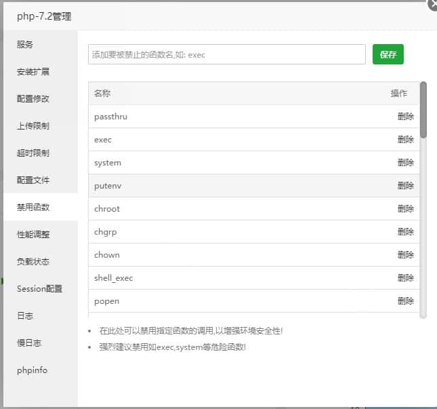Delete shell_exec from the list

(405, 278)
